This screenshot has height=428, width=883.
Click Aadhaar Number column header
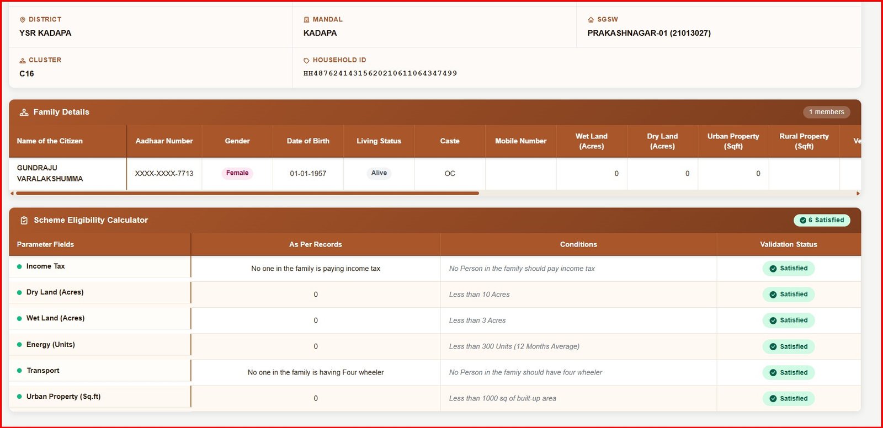point(164,141)
